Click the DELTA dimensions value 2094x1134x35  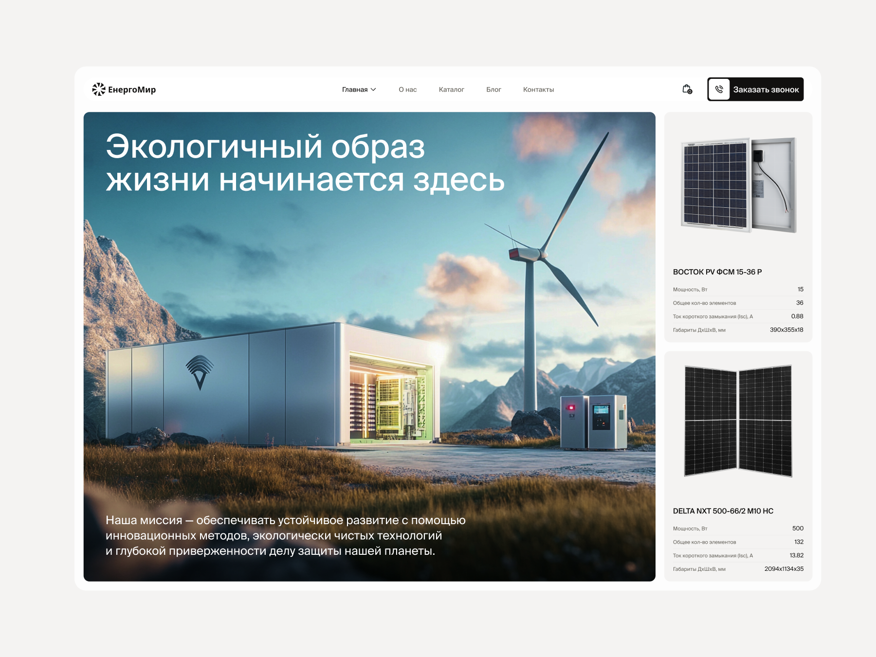pyautogui.click(x=784, y=569)
